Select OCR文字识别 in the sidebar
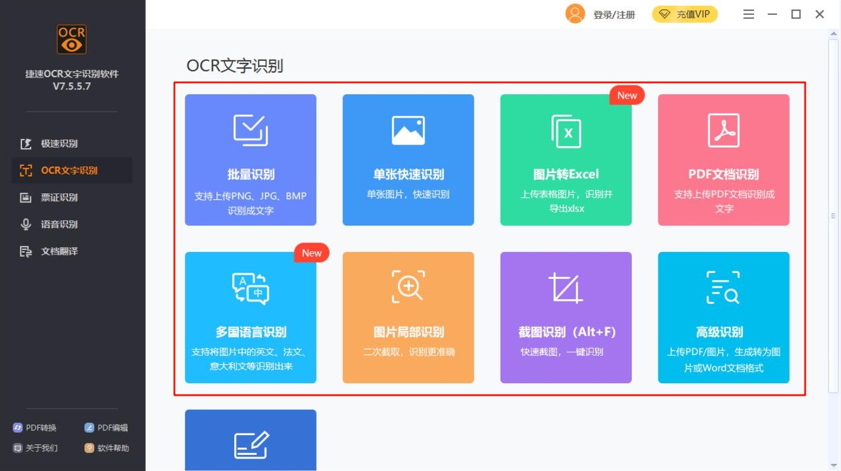 (x=69, y=171)
